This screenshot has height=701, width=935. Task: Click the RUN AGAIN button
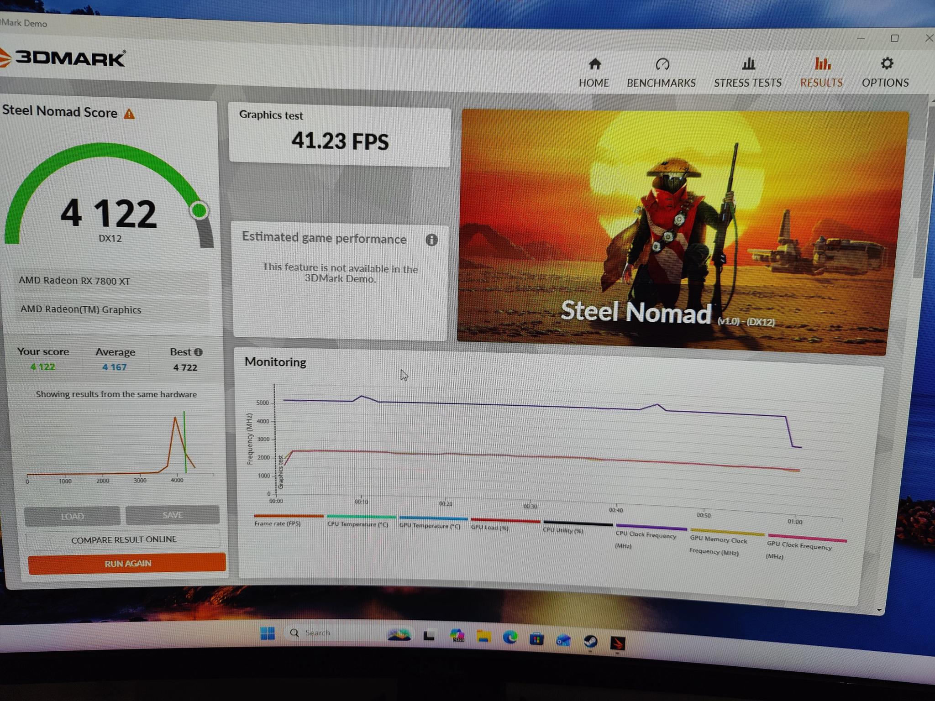127,564
